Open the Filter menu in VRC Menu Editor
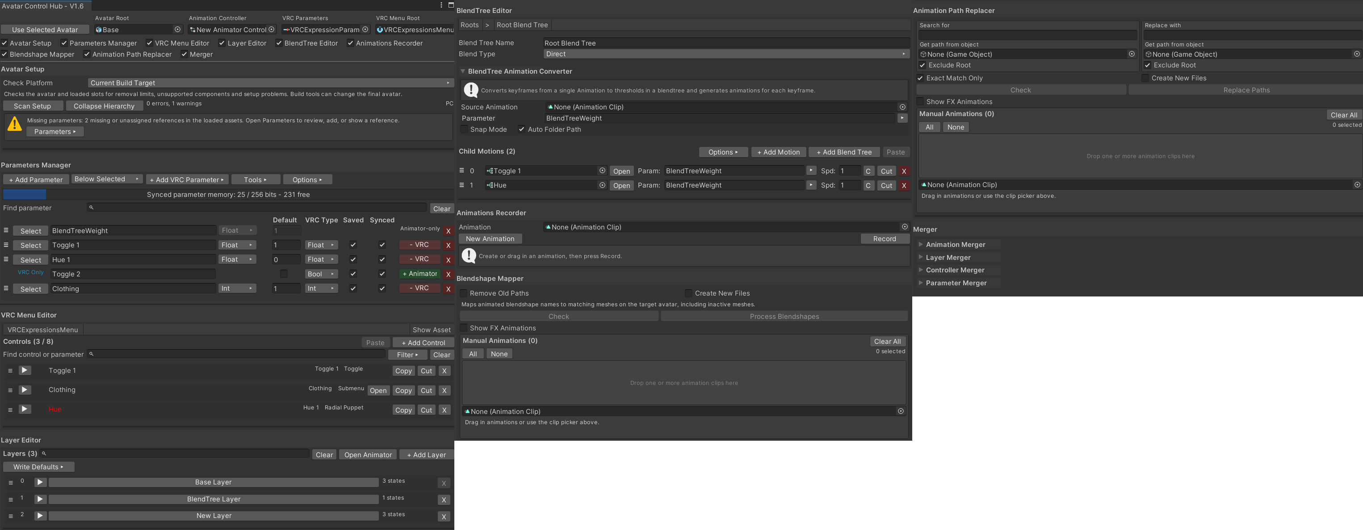Viewport: 1363px width, 530px height. click(407, 355)
